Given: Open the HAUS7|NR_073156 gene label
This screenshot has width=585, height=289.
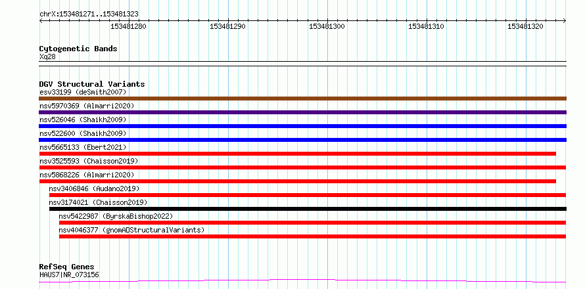Looking at the screenshot, I should coord(69,275).
